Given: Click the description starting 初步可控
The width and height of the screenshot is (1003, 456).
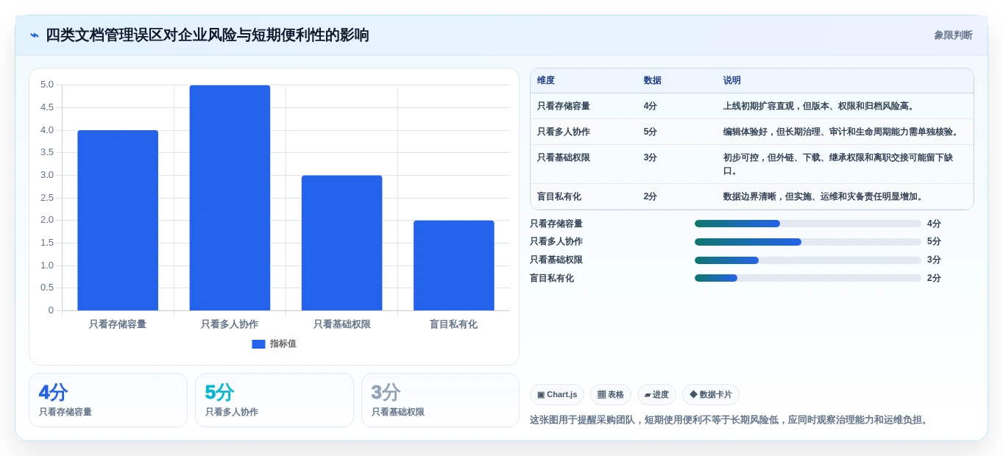Looking at the screenshot, I should (x=838, y=164).
